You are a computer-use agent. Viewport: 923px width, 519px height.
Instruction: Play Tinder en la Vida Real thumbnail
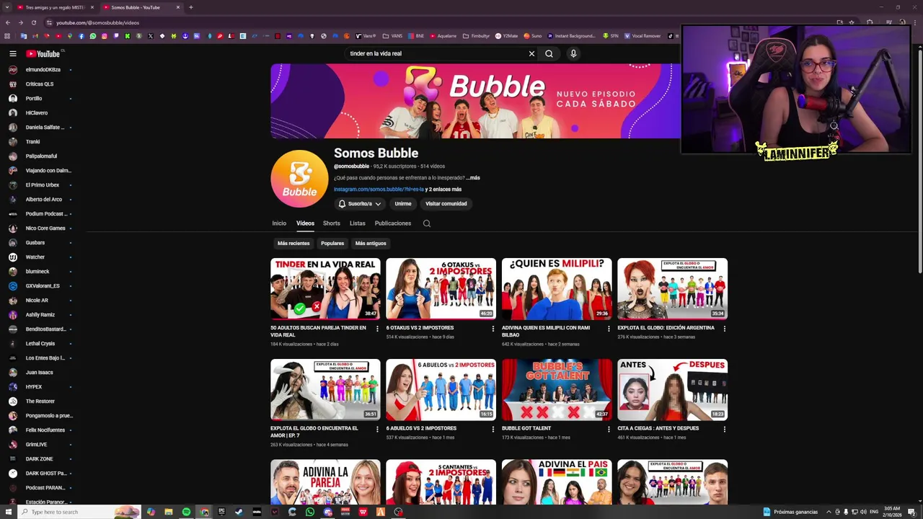pos(325,288)
